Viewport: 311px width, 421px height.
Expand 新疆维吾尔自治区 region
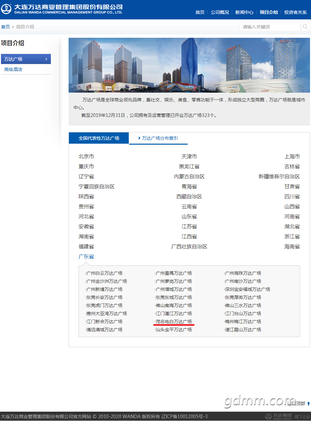pos(279,177)
